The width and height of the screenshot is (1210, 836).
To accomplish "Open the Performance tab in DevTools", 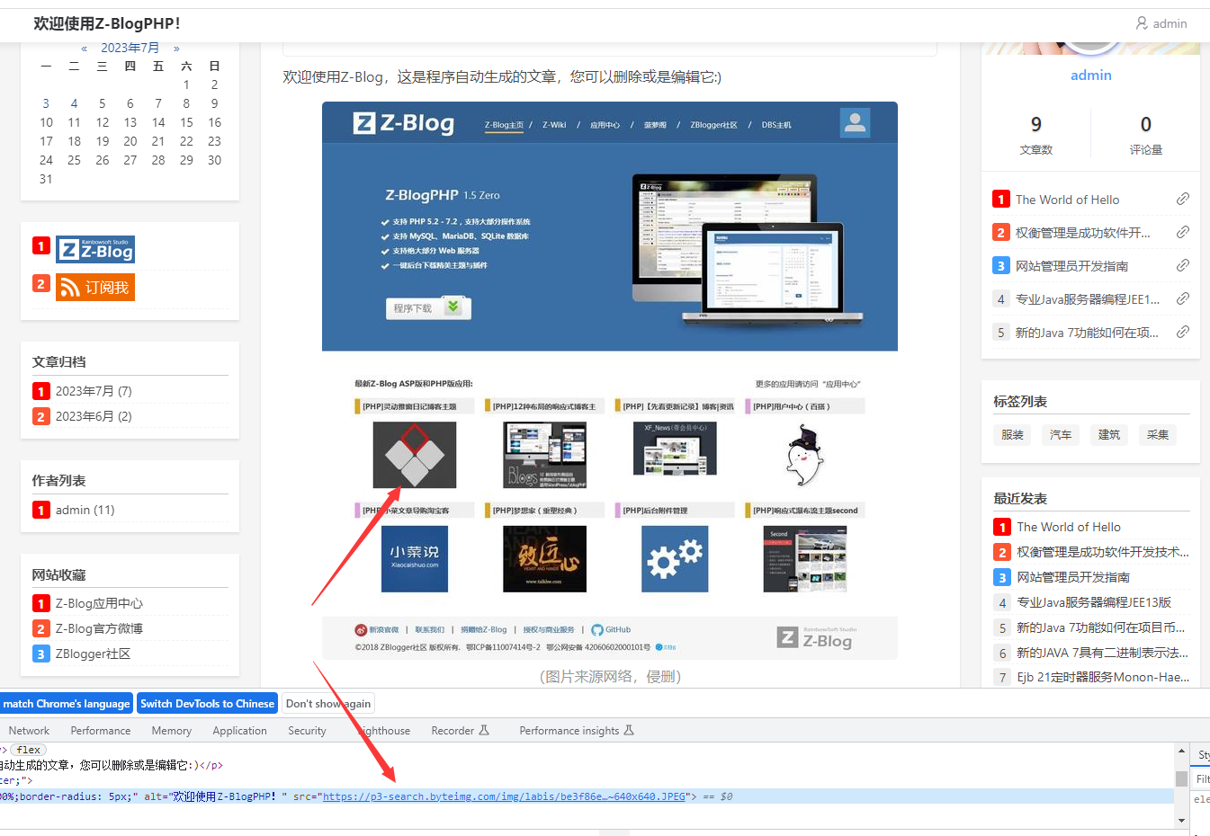I will pyautogui.click(x=101, y=731).
